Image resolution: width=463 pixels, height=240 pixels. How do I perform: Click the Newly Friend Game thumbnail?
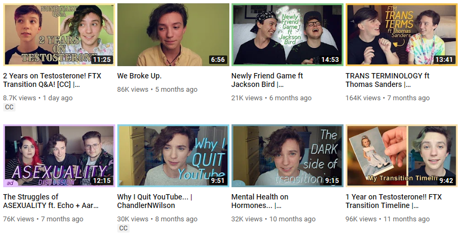(288, 35)
